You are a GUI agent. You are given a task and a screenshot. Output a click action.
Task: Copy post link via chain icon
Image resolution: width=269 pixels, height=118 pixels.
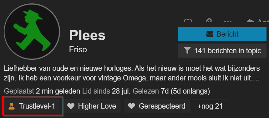click(x=208, y=21)
